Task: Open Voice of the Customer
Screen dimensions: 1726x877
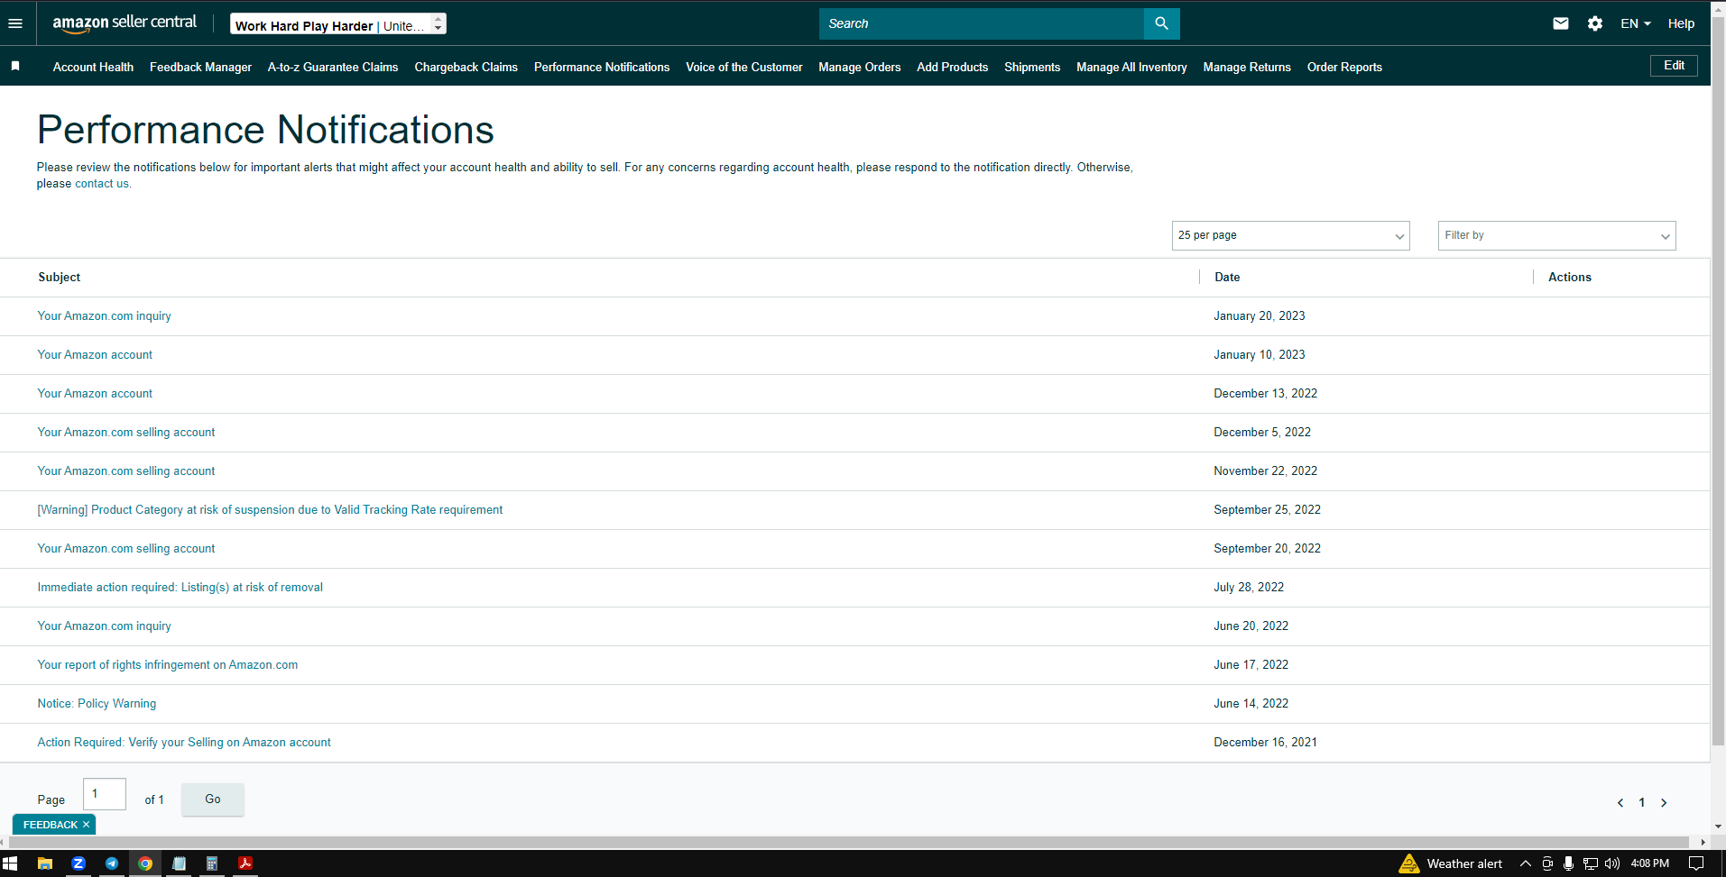Action: click(744, 67)
